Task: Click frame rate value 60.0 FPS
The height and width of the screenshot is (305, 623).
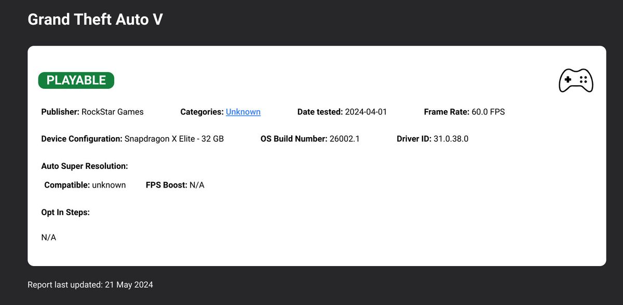Action: click(488, 112)
